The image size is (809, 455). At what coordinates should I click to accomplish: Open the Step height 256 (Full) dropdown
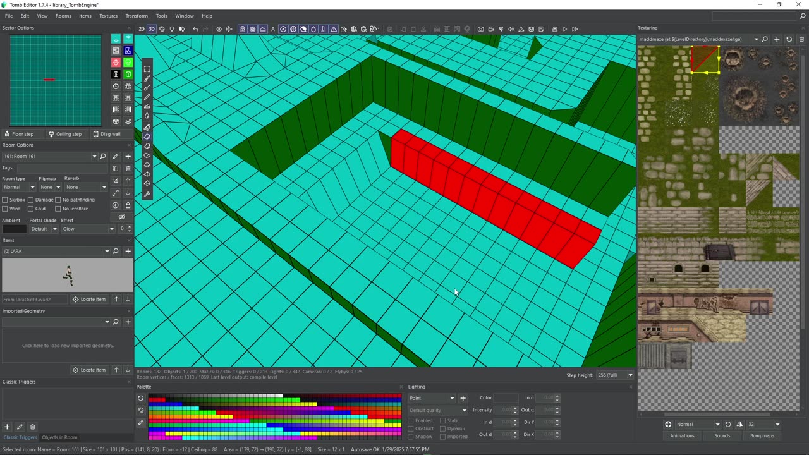click(x=614, y=375)
